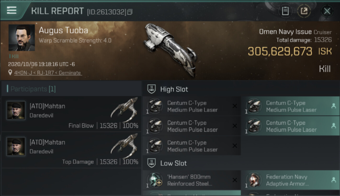Click top dropped Centum C-Type Pulse Laser
Screen dimensions: 340x196
click(290, 106)
